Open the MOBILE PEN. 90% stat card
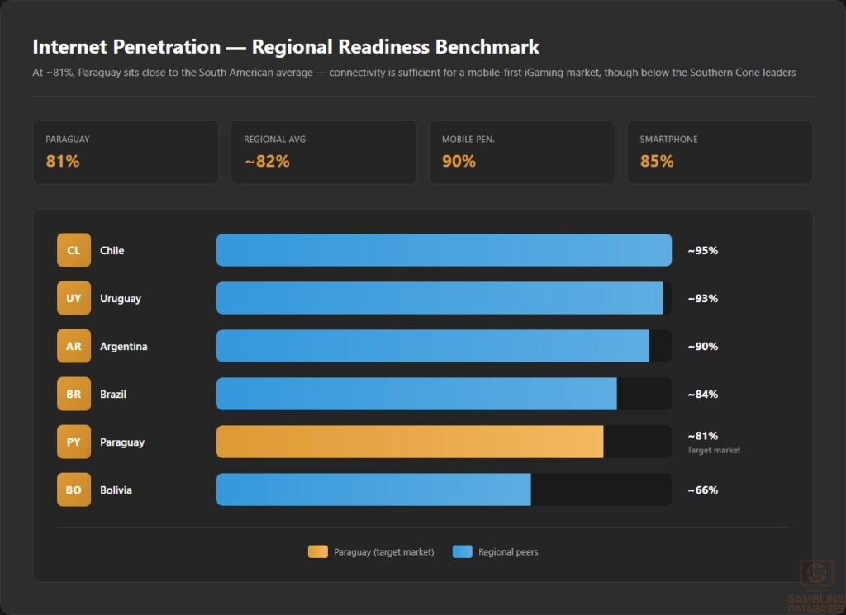 click(x=522, y=152)
